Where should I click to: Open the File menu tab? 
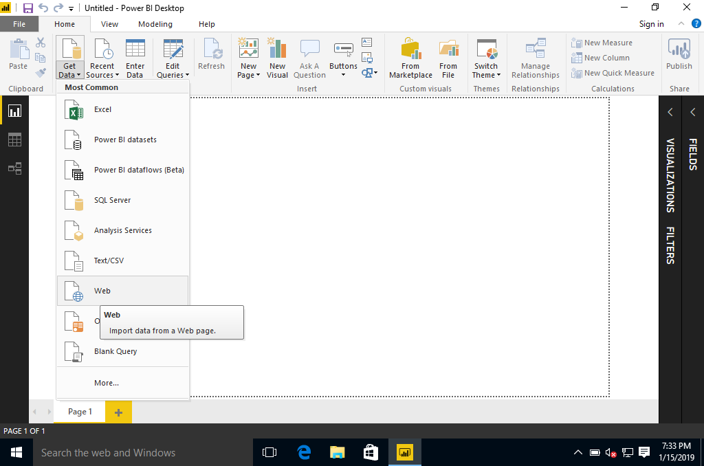19,24
